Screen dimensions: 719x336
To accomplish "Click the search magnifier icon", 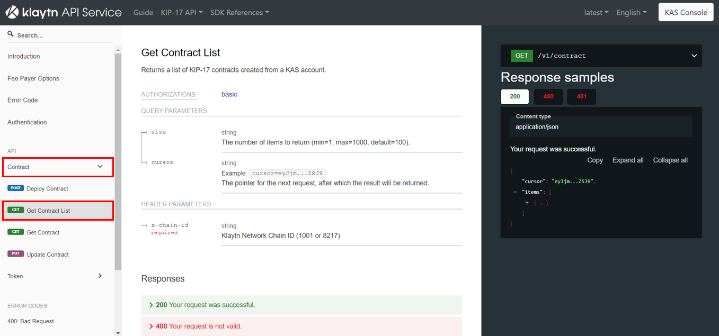I will click(11, 34).
